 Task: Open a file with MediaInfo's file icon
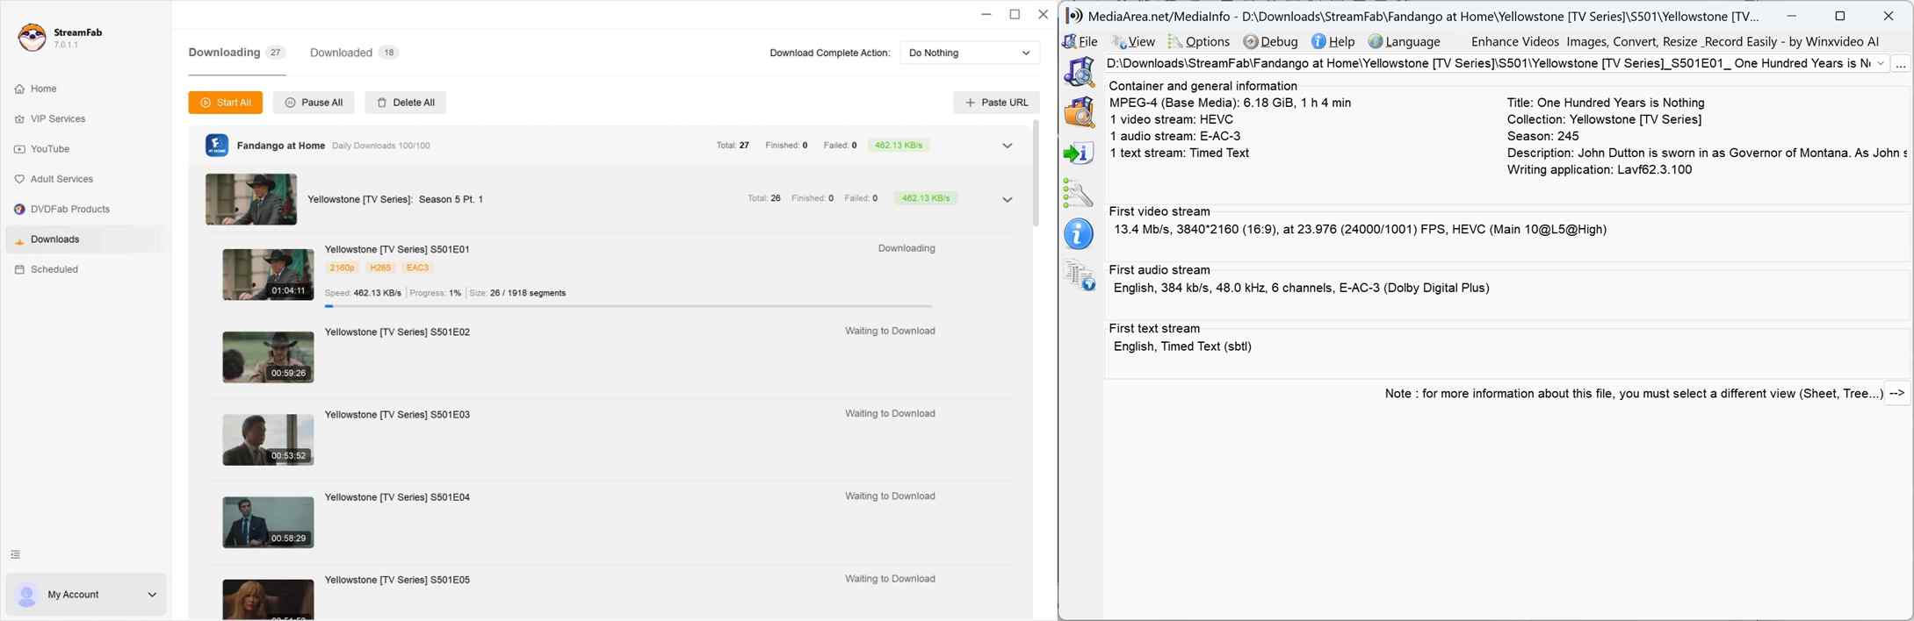tap(1079, 72)
